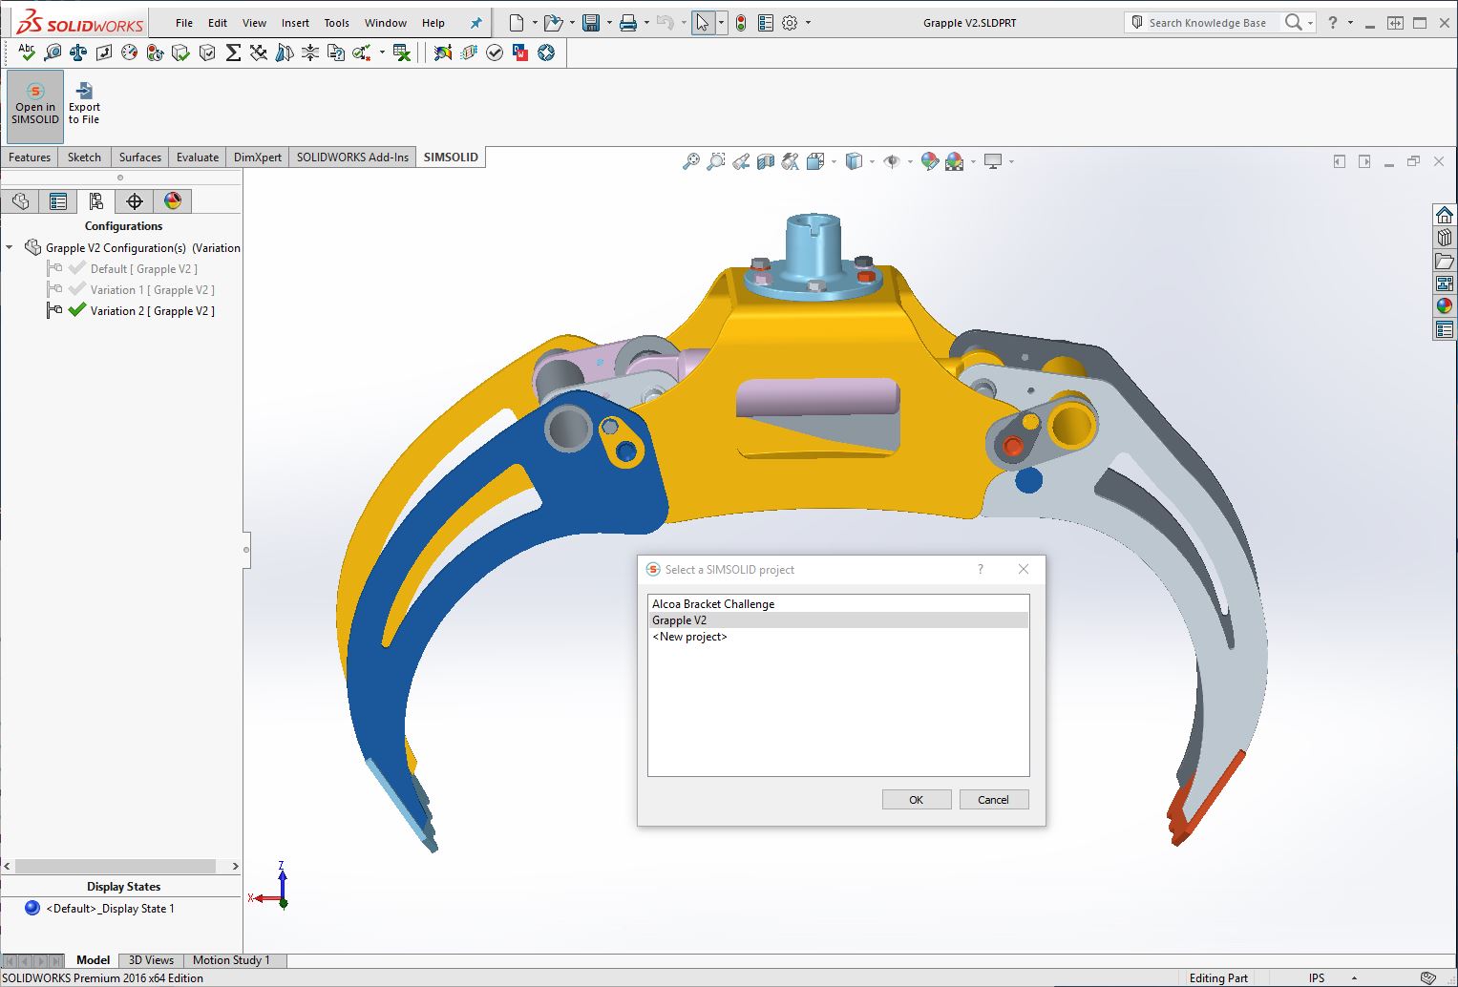This screenshot has width=1458, height=987.
Task: Click the Sensor gauge icon
Action: click(130, 52)
